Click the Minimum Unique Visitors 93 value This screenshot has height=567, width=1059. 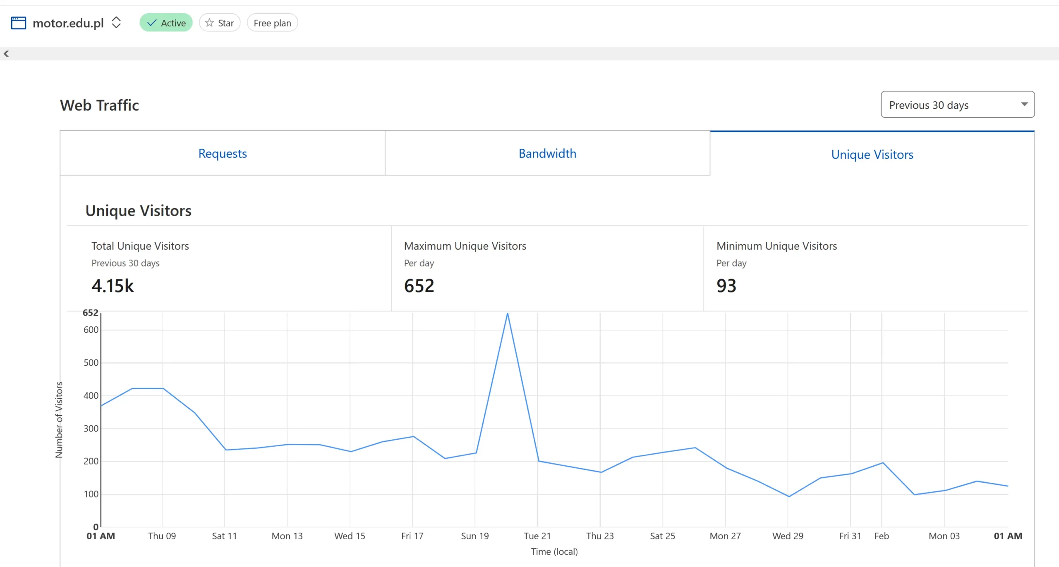pyautogui.click(x=726, y=286)
